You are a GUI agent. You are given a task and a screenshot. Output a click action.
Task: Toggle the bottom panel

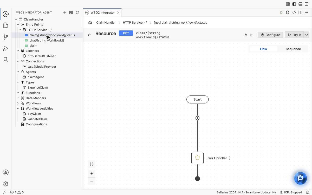[300, 4]
